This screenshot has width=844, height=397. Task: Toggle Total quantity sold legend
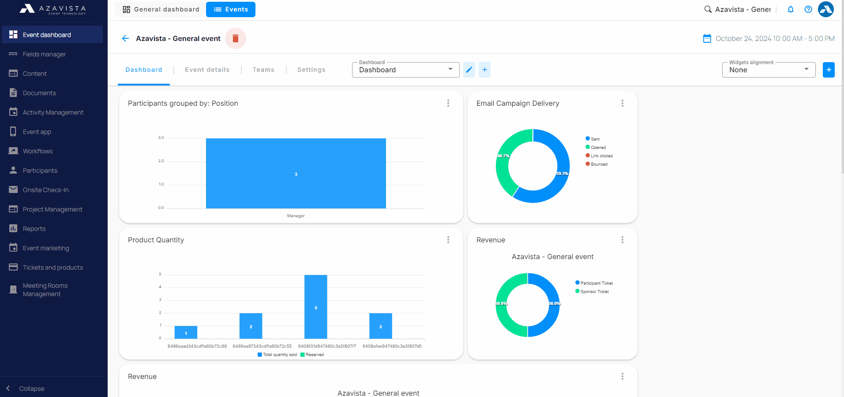click(x=277, y=355)
